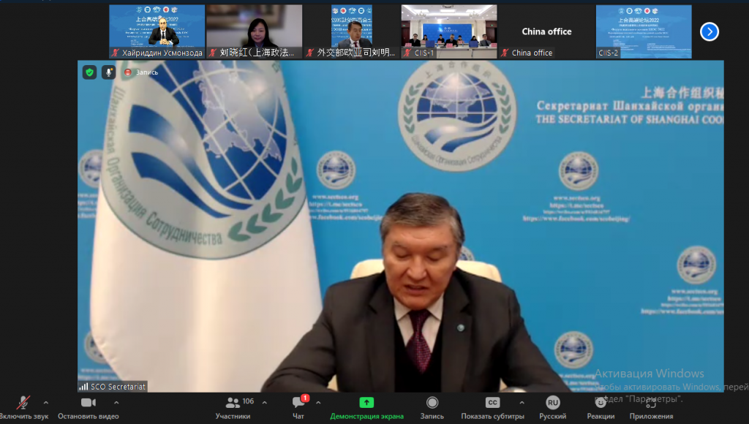Select 刘晓红 participant video thumbnail
Image resolution: width=749 pixels, height=424 pixels.
tap(254, 31)
